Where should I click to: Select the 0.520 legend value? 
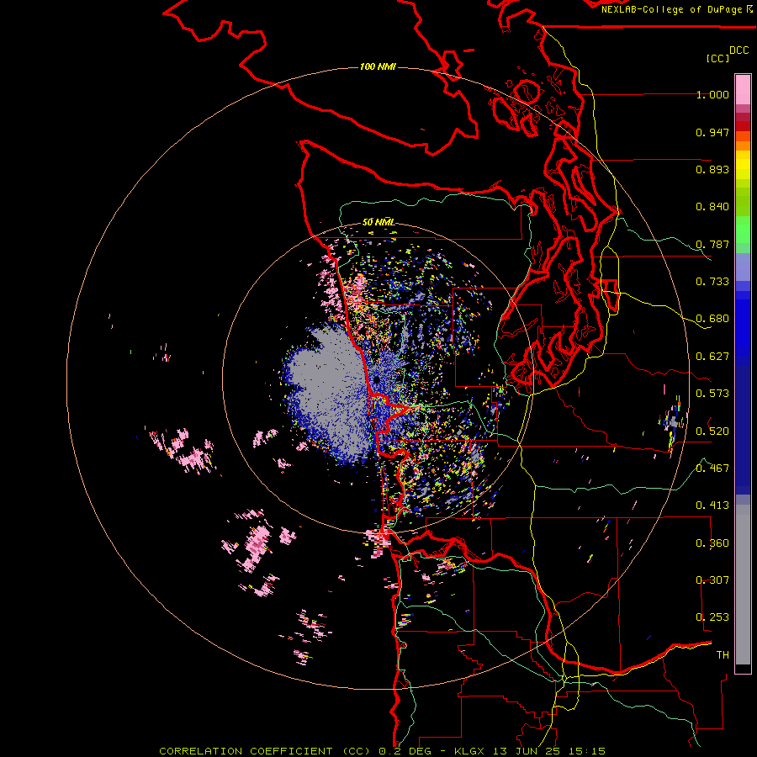712,431
